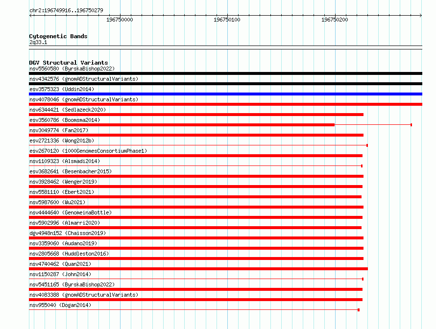
Task: Open variant esv2721336 (Wong2012b)
Action: coord(62,141)
